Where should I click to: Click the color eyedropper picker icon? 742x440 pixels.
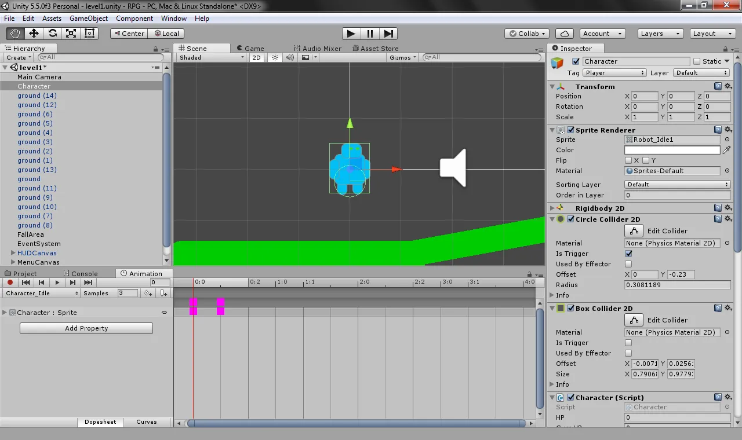pyautogui.click(x=727, y=150)
